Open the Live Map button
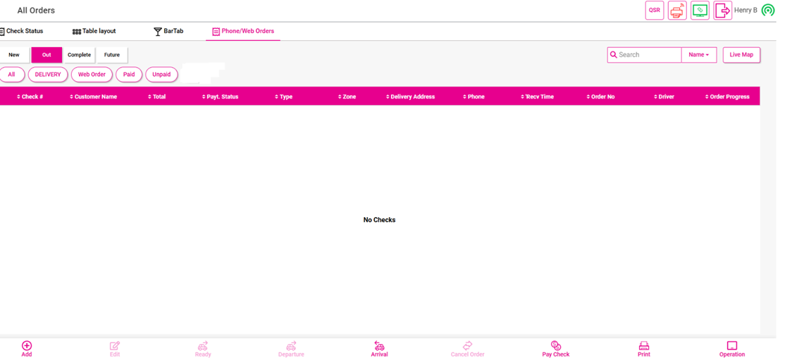This screenshot has width=792, height=358. click(741, 55)
